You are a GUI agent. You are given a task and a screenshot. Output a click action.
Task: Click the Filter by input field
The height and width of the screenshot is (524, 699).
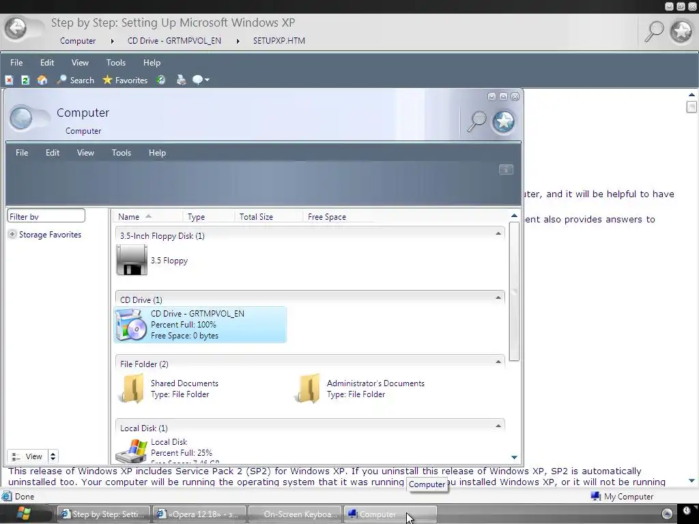pos(46,216)
